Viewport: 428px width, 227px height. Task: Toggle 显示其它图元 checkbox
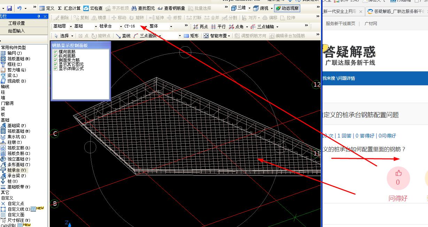tap(55, 64)
